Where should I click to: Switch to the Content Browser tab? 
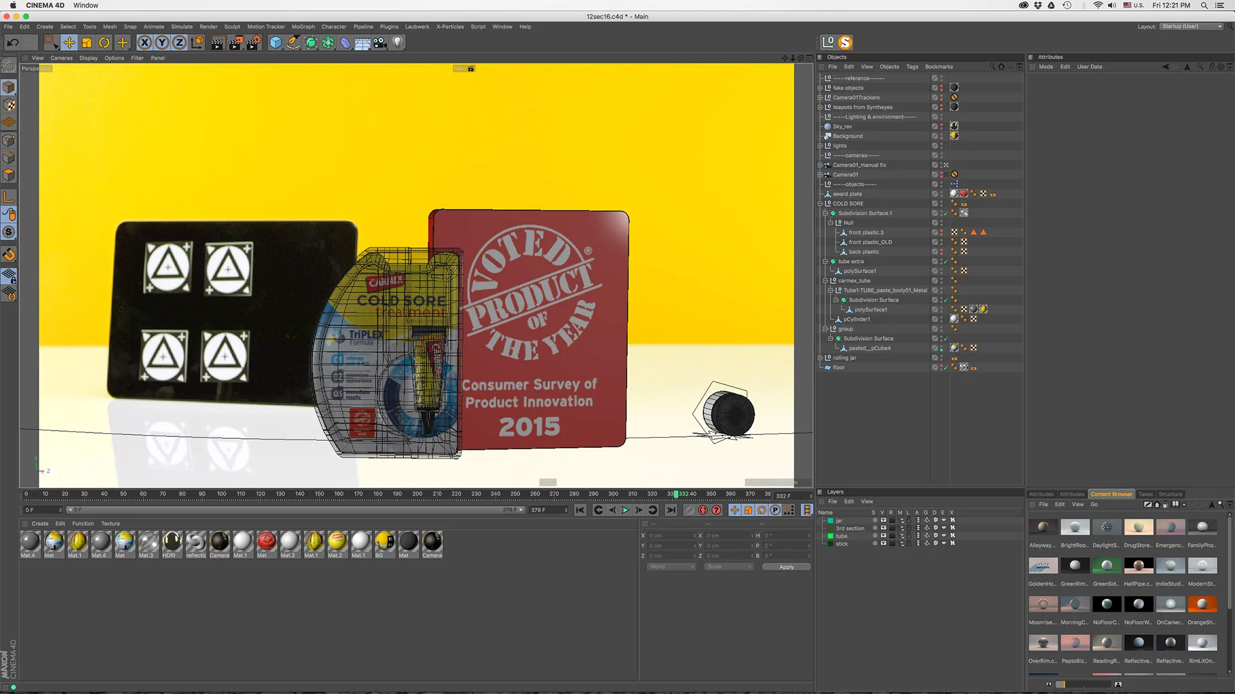[1111, 494]
